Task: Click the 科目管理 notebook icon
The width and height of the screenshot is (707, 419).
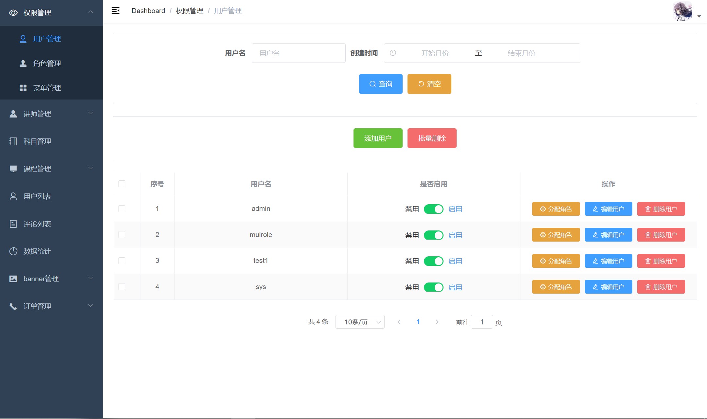Action: (x=13, y=141)
